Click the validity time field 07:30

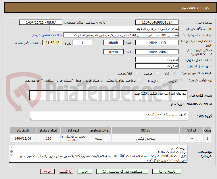[113, 52]
